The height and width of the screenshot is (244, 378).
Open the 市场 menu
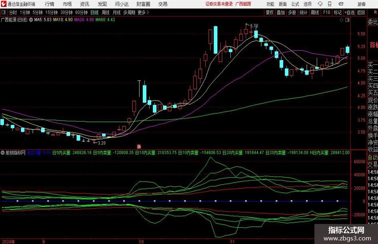(67, 4)
